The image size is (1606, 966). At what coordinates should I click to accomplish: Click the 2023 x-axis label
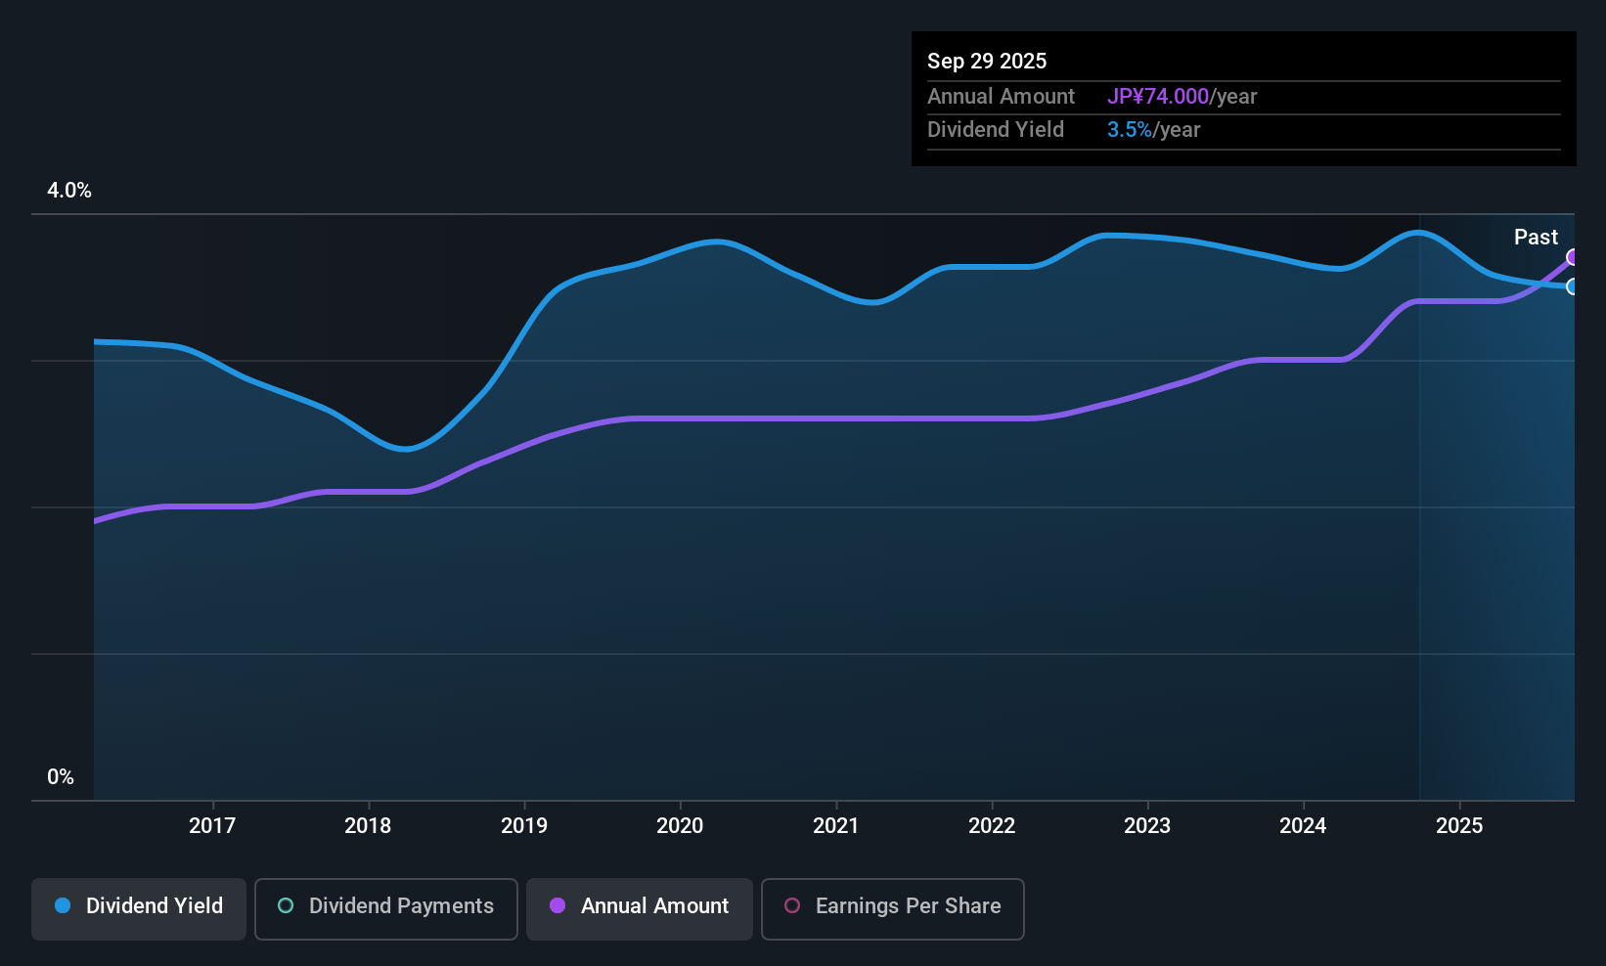coord(1147,825)
